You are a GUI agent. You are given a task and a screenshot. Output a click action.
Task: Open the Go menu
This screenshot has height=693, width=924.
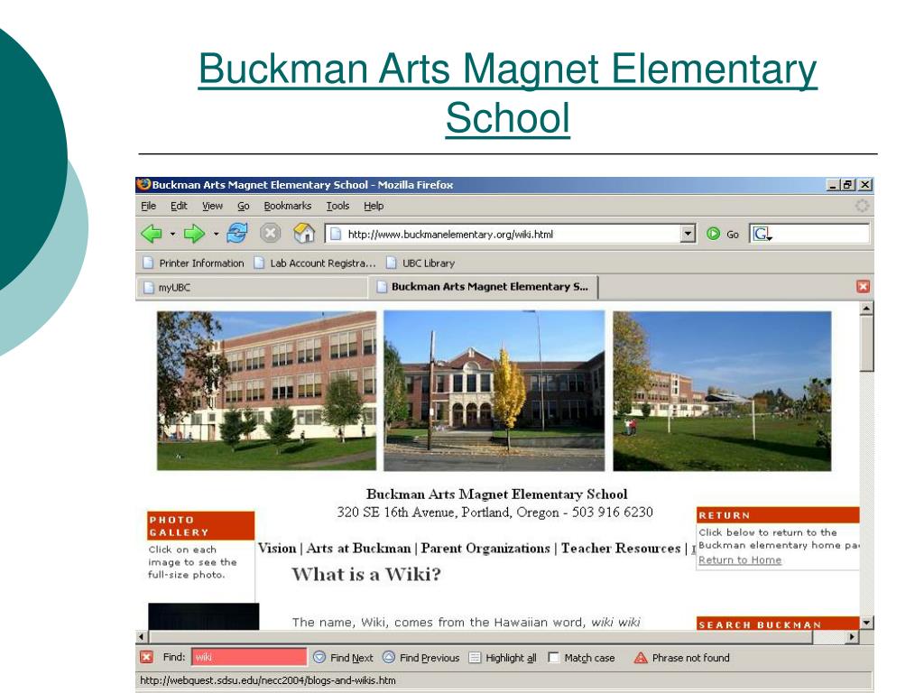coord(244,206)
